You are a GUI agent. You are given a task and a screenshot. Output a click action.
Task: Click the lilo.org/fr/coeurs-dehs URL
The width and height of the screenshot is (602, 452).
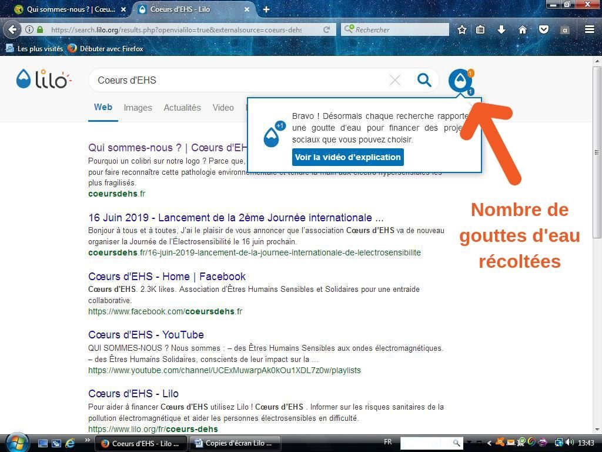pos(153,429)
